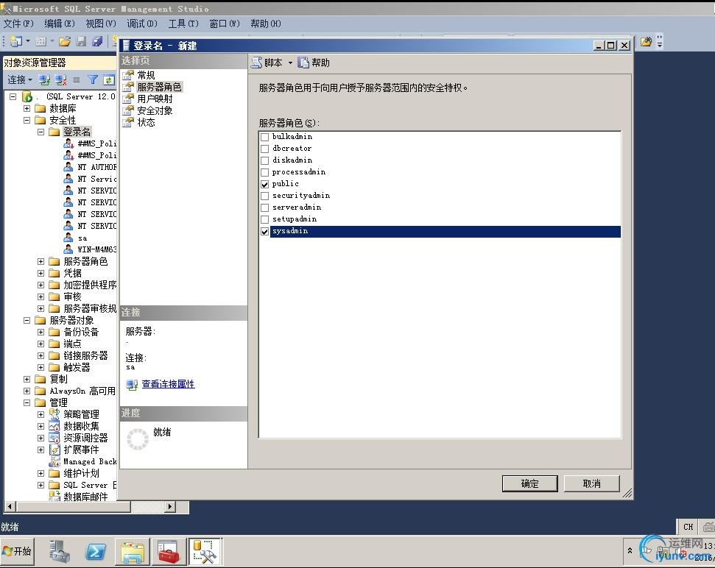715x568 pixels.
Task: Click the CH language indicator
Action: point(688,527)
